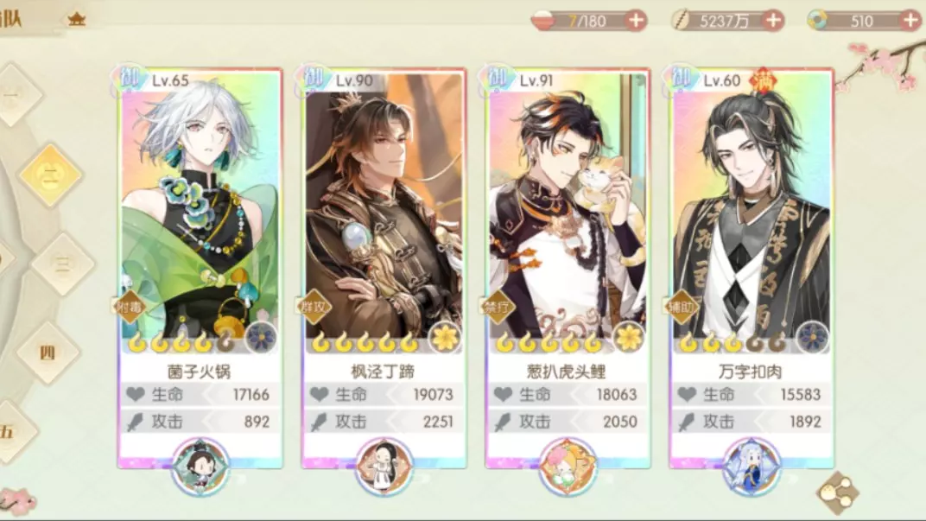Open companion avatar under 葱扒虎头鲤 card
This screenshot has width=926, height=521.
click(x=568, y=467)
